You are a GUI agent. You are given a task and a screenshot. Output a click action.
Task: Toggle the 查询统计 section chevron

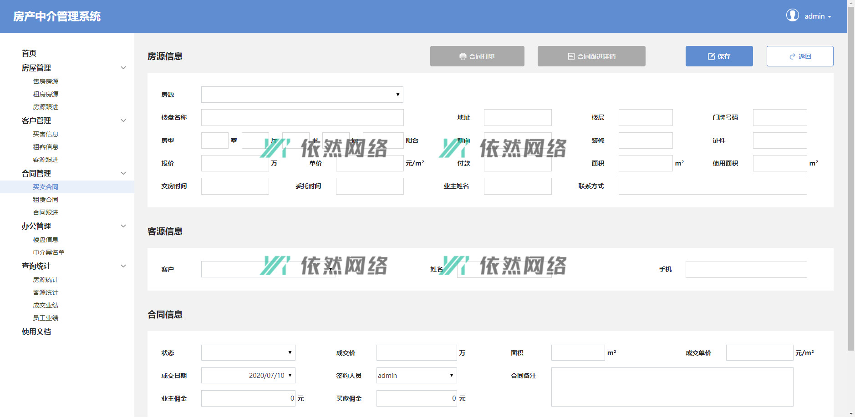pos(123,266)
